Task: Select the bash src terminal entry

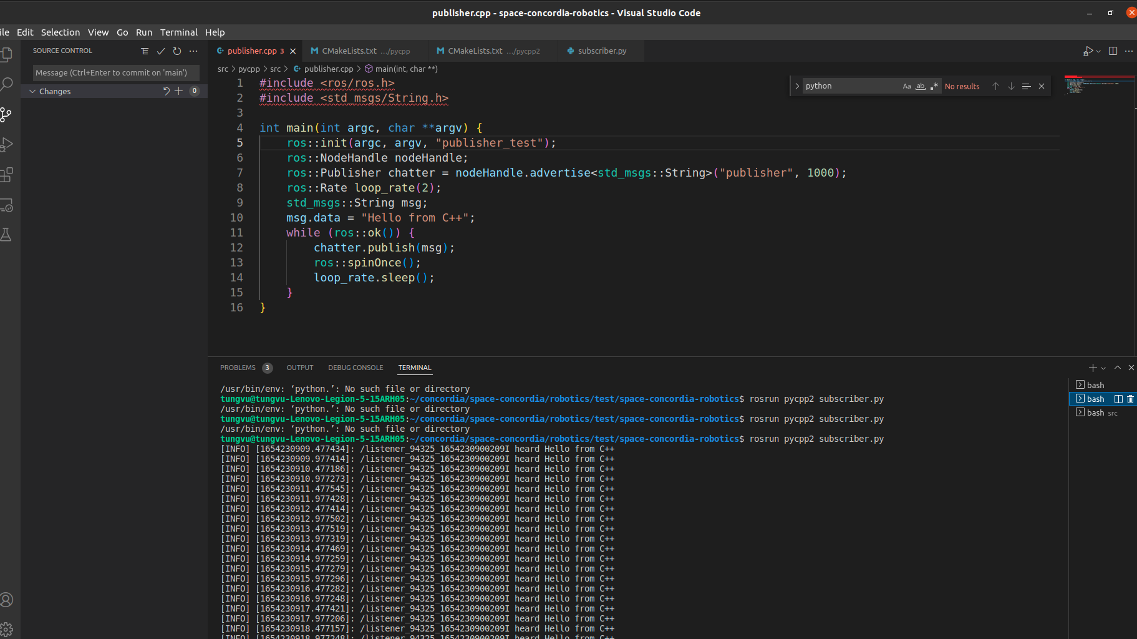Action: click(x=1102, y=412)
